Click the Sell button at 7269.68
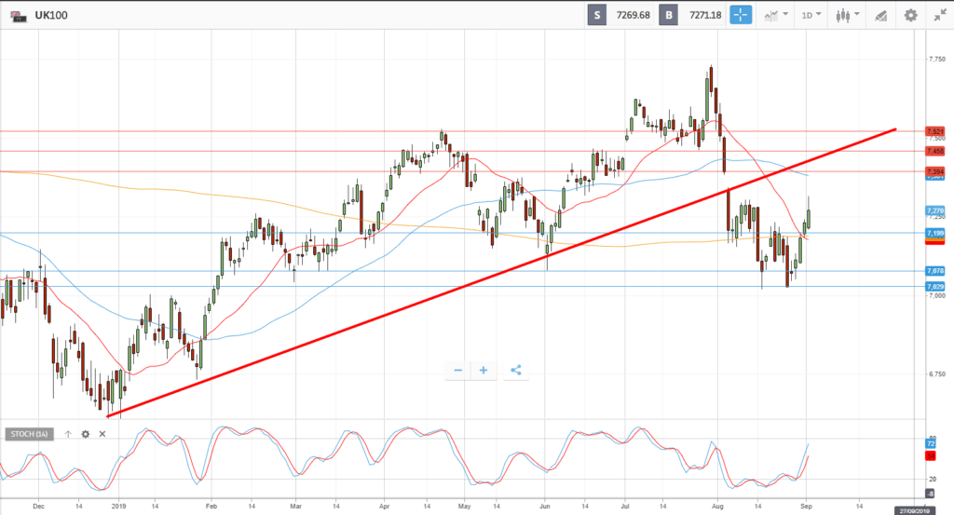The image size is (954, 515). tap(620, 15)
